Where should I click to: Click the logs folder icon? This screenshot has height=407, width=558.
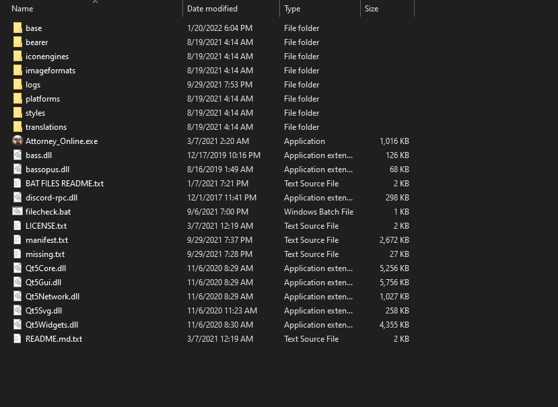(18, 85)
